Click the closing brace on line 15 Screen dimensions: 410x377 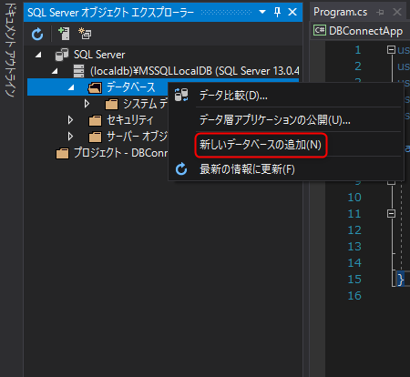(401, 280)
